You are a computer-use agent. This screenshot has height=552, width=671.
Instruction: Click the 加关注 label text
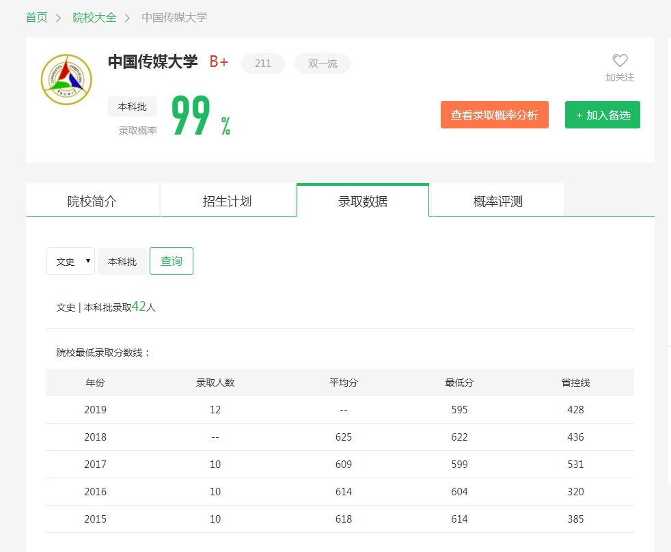620,77
